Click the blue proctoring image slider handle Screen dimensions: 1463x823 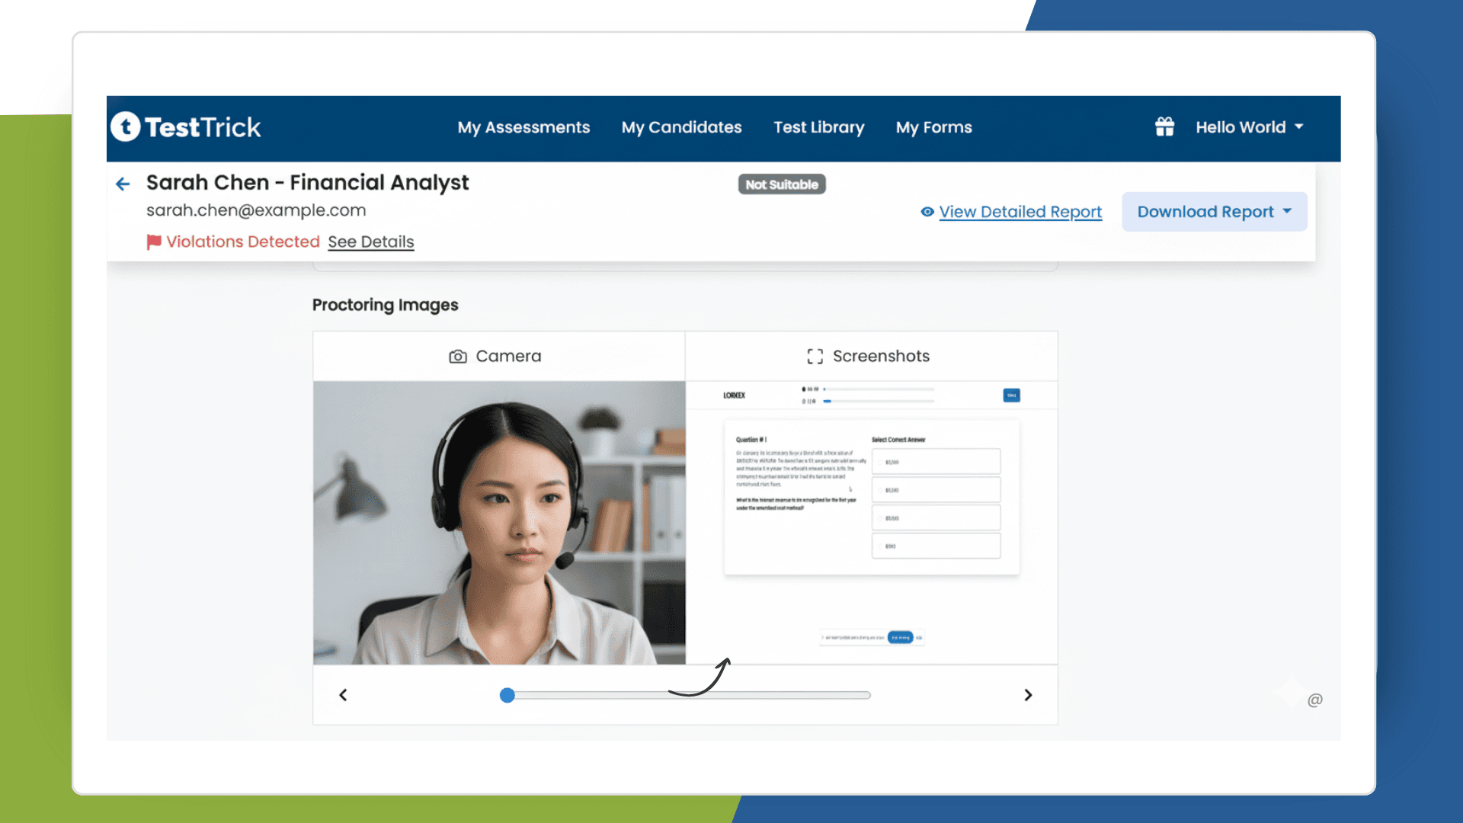pos(507,695)
